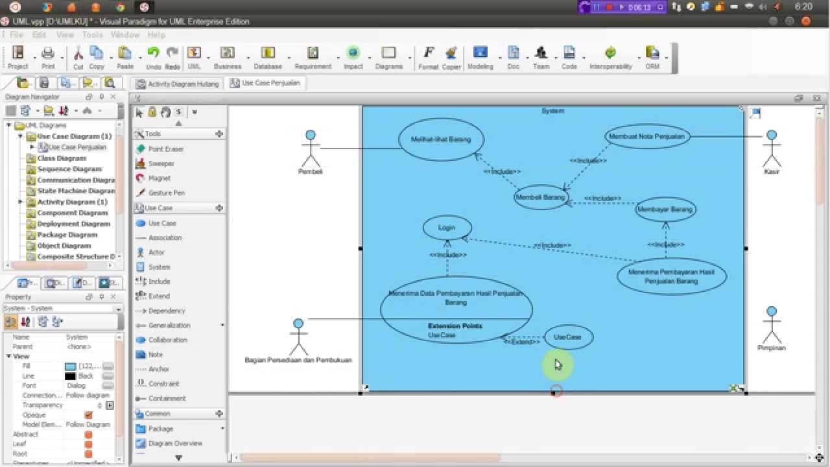Open the Package tool submenu arrow

click(222, 429)
